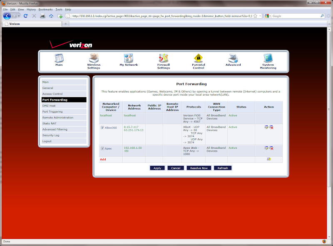Viewport: 333px width, 246px height.
Task: Go forward with Firefox forward arrow
Action: pos(14,16)
